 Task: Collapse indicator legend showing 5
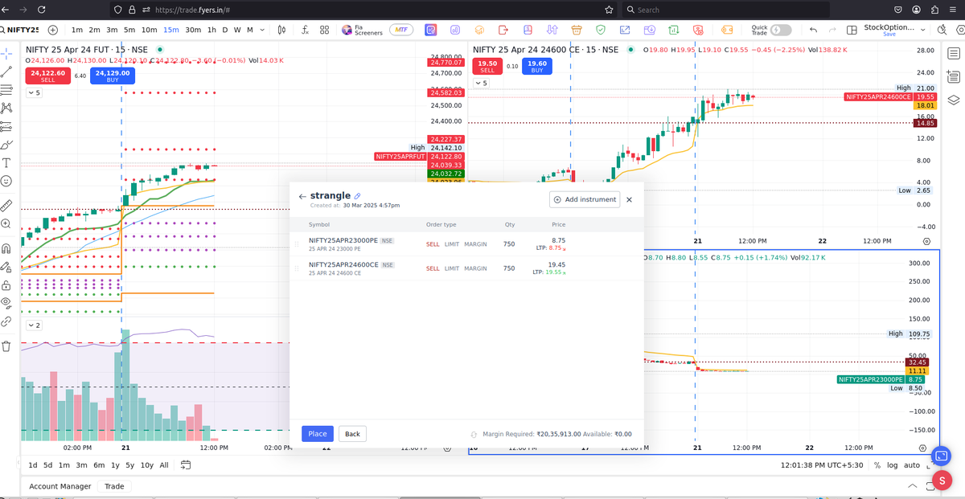pyautogui.click(x=33, y=93)
